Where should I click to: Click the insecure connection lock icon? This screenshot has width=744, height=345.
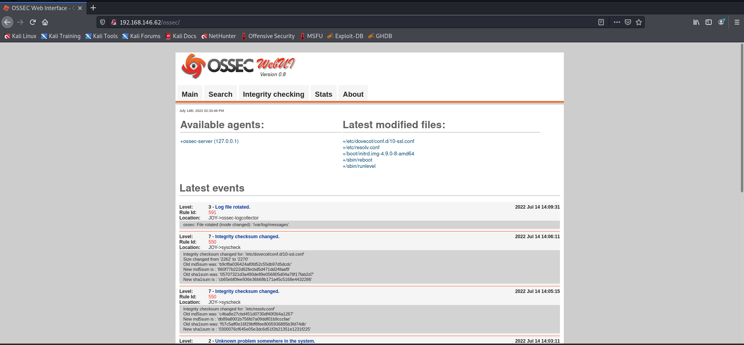[114, 22]
